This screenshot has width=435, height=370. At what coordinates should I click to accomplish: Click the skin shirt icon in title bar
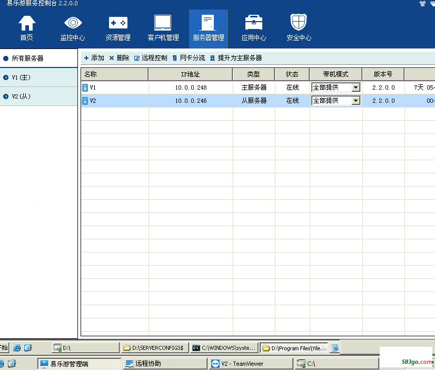pos(422,3)
